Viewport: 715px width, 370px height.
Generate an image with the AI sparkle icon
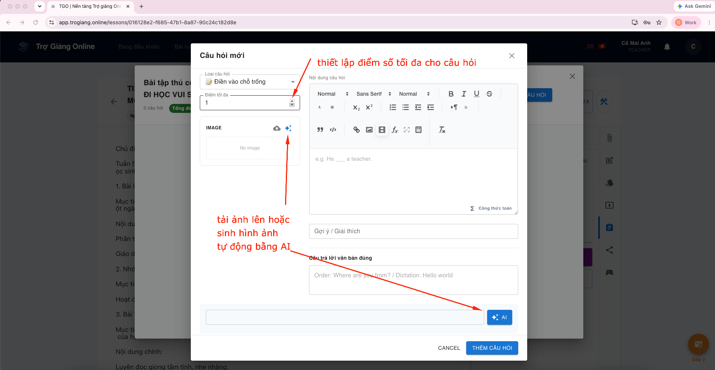[x=288, y=128]
